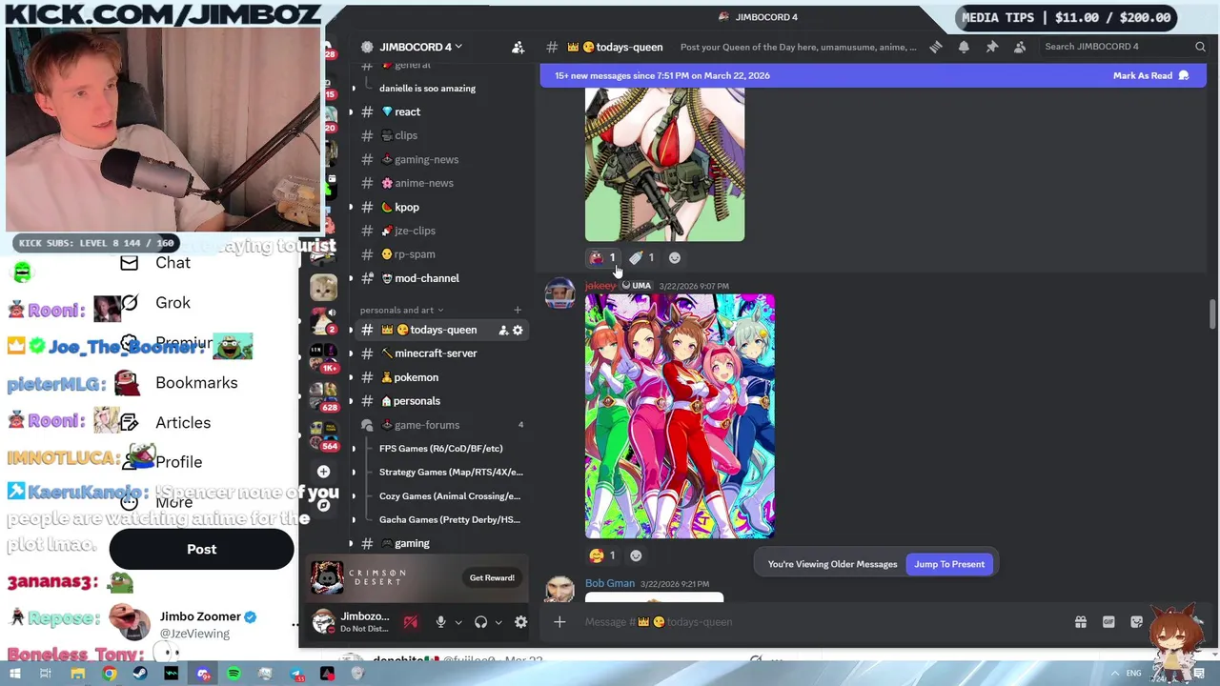Image resolution: width=1220 pixels, height=686 pixels.
Task: Collapse the personals and art category
Action: (x=401, y=310)
